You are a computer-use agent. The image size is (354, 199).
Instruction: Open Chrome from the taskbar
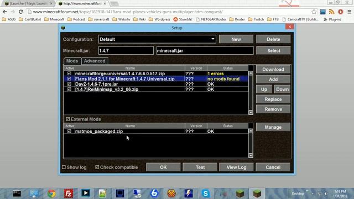pos(51,193)
